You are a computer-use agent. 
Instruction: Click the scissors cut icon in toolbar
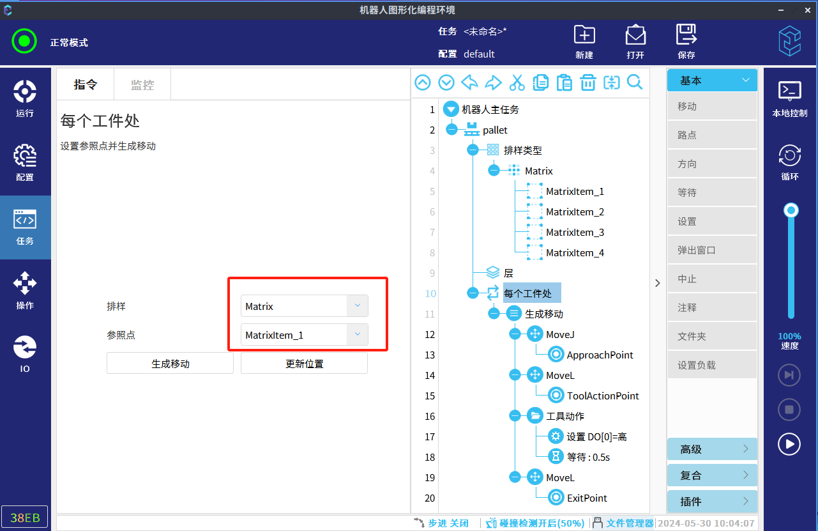tap(517, 82)
